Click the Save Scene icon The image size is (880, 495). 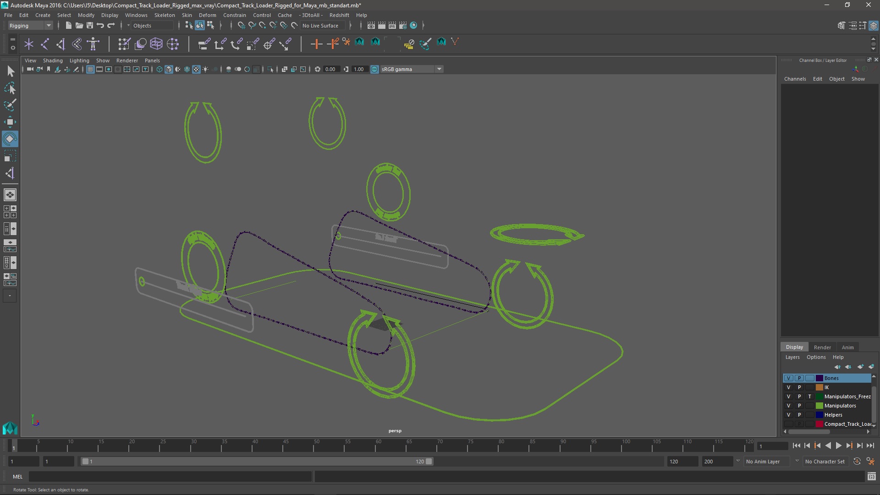pyautogui.click(x=89, y=26)
